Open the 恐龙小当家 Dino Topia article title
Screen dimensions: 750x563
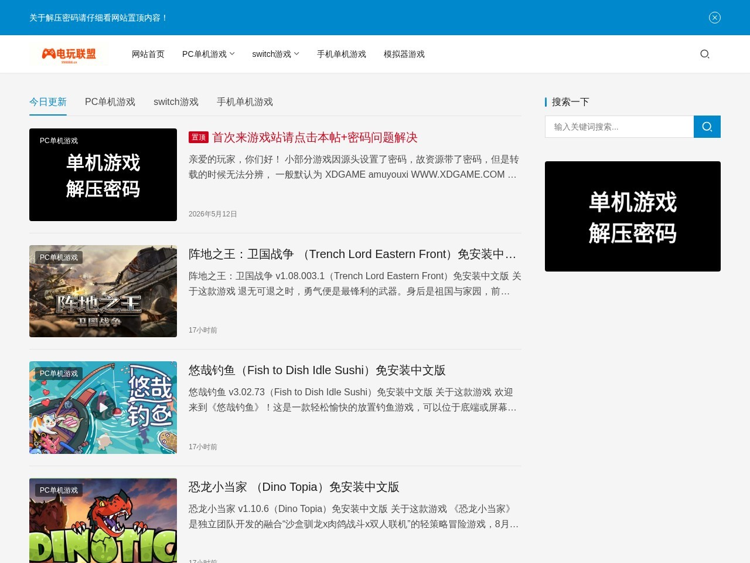[x=294, y=487]
